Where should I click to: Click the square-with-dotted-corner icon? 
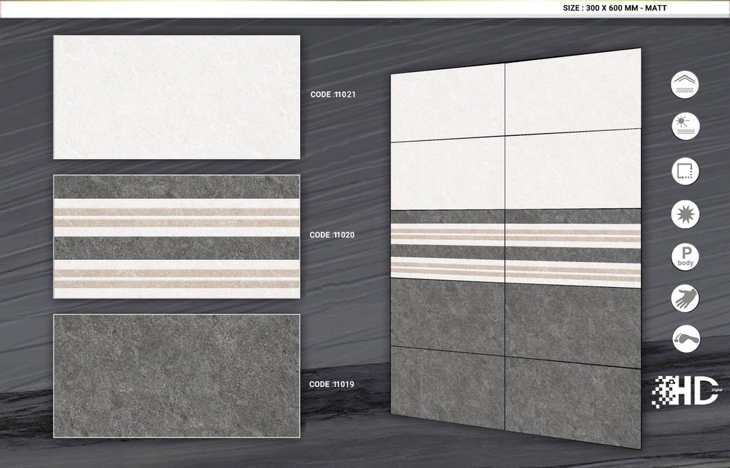(685, 171)
